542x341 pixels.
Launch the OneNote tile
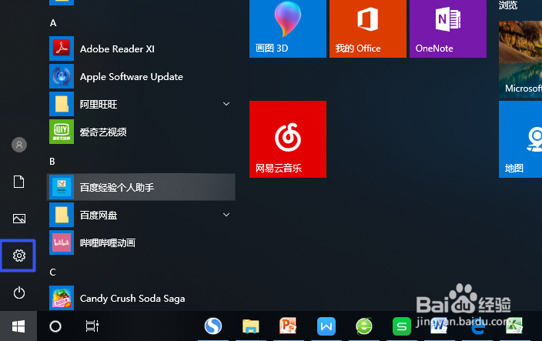pos(448,28)
